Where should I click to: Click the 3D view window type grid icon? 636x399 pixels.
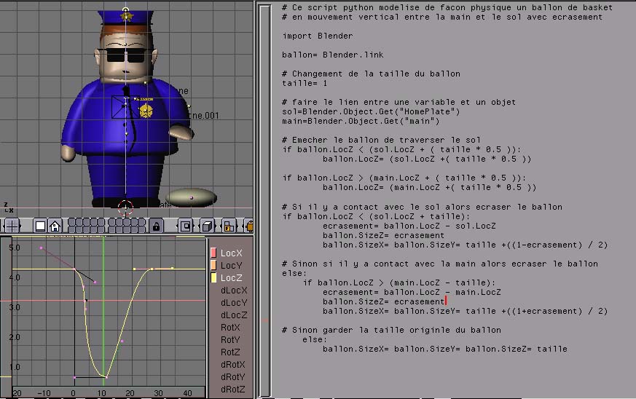(12, 226)
